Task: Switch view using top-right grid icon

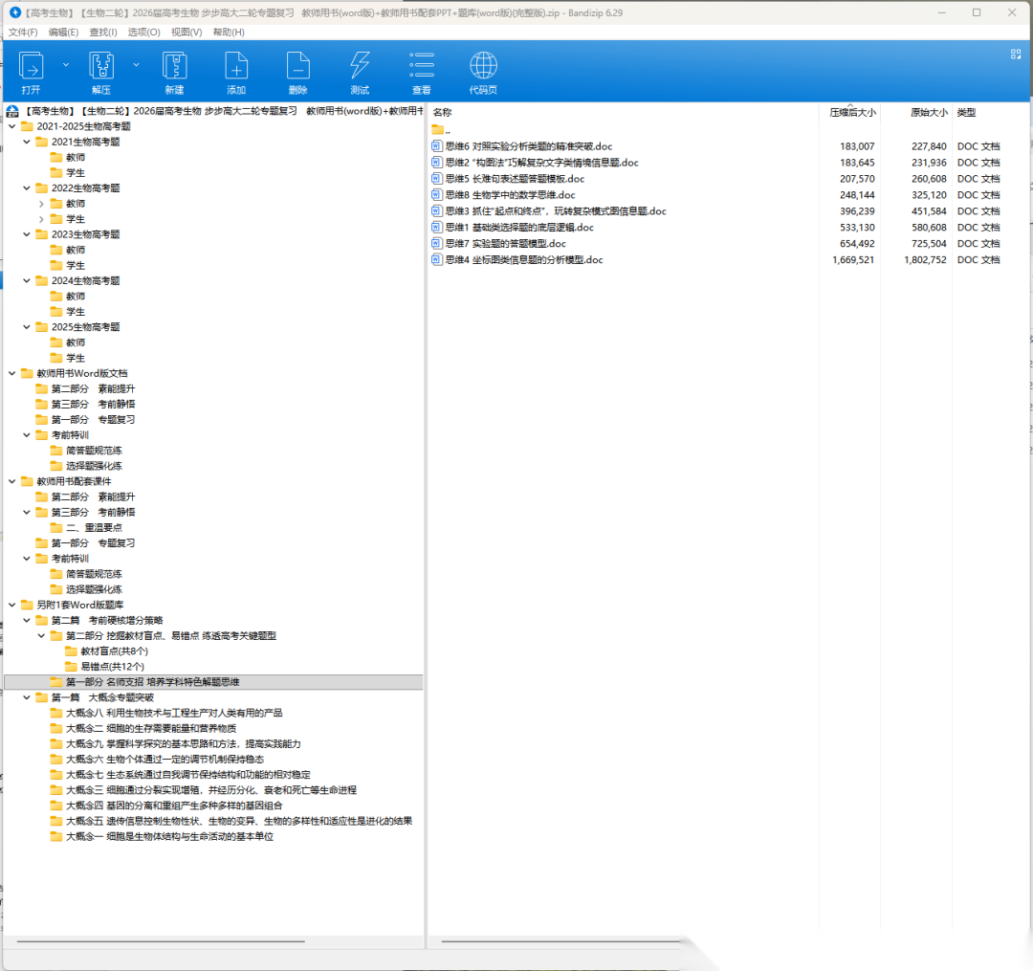Action: point(1016,55)
